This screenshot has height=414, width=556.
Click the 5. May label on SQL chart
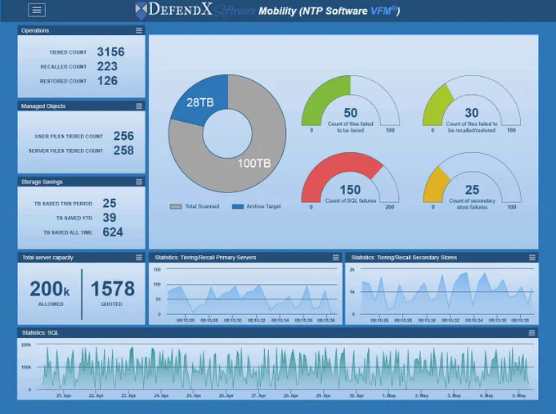pyautogui.click(x=518, y=395)
